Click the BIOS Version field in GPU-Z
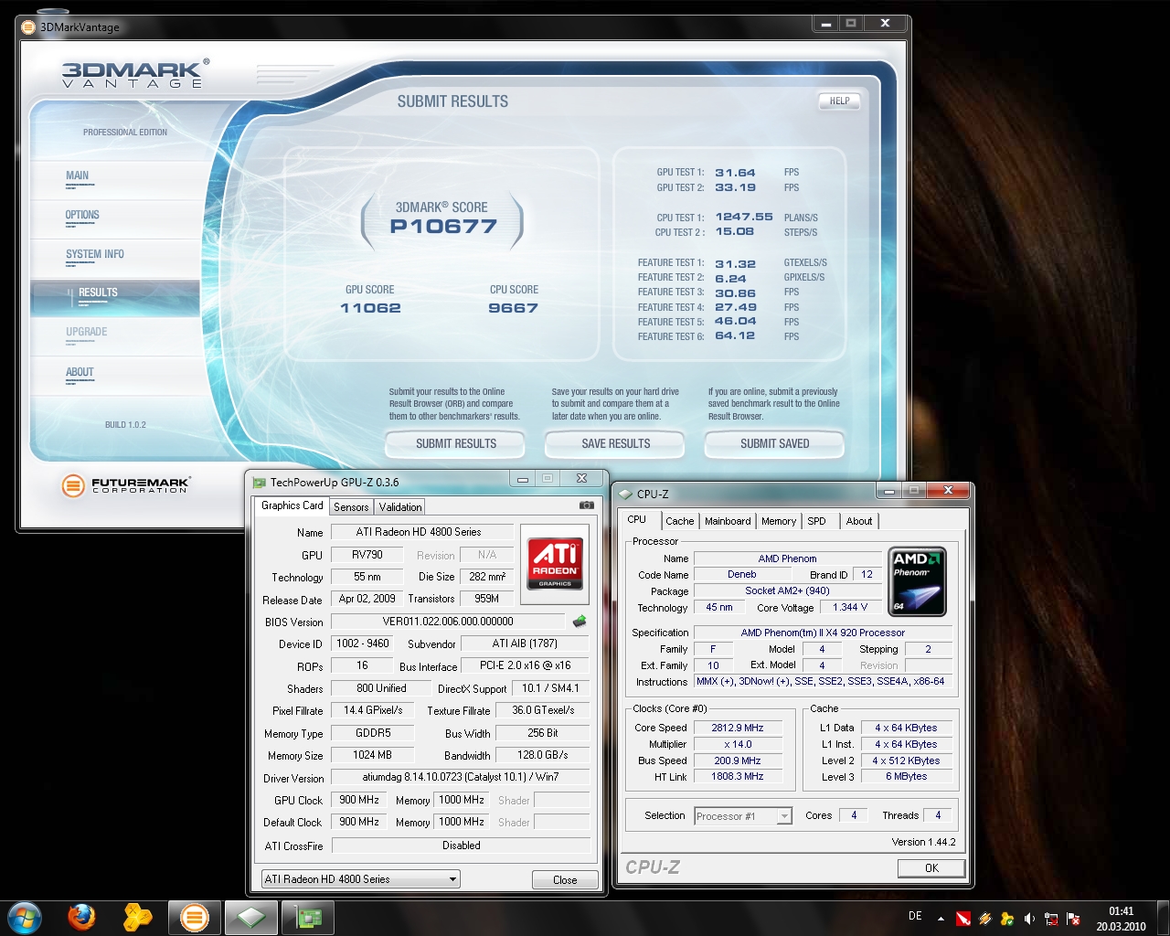This screenshot has height=936, width=1170. (x=448, y=622)
